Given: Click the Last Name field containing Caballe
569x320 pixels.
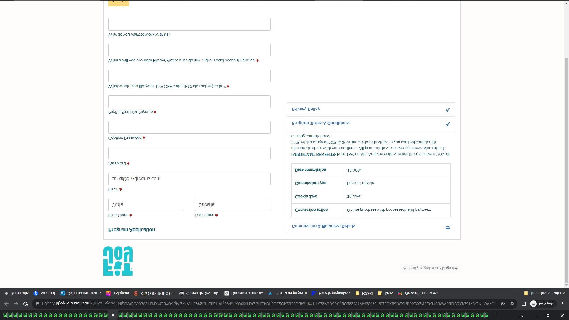Looking at the screenshot, I should [233, 205].
